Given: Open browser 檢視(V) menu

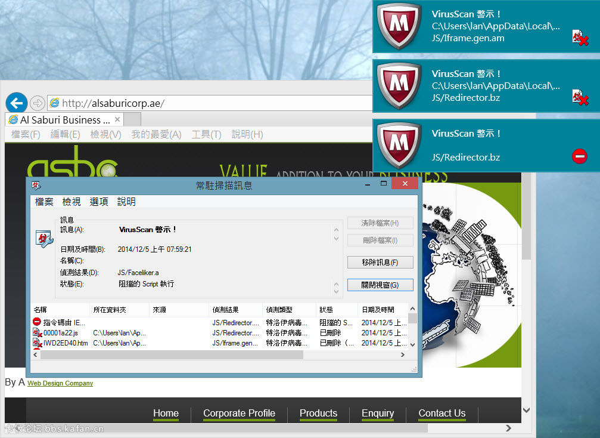Looking at the screenshot, I should pos(105,134).
